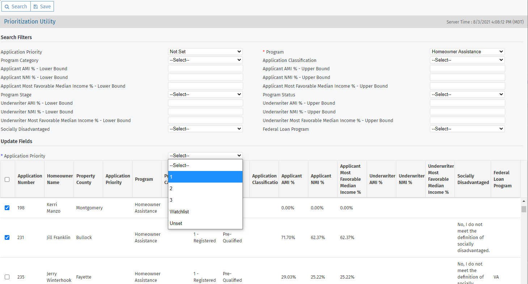Click the Applicant AMI % Lower Bound field
This screenshot has height=284, width=528.
point(205,68)
